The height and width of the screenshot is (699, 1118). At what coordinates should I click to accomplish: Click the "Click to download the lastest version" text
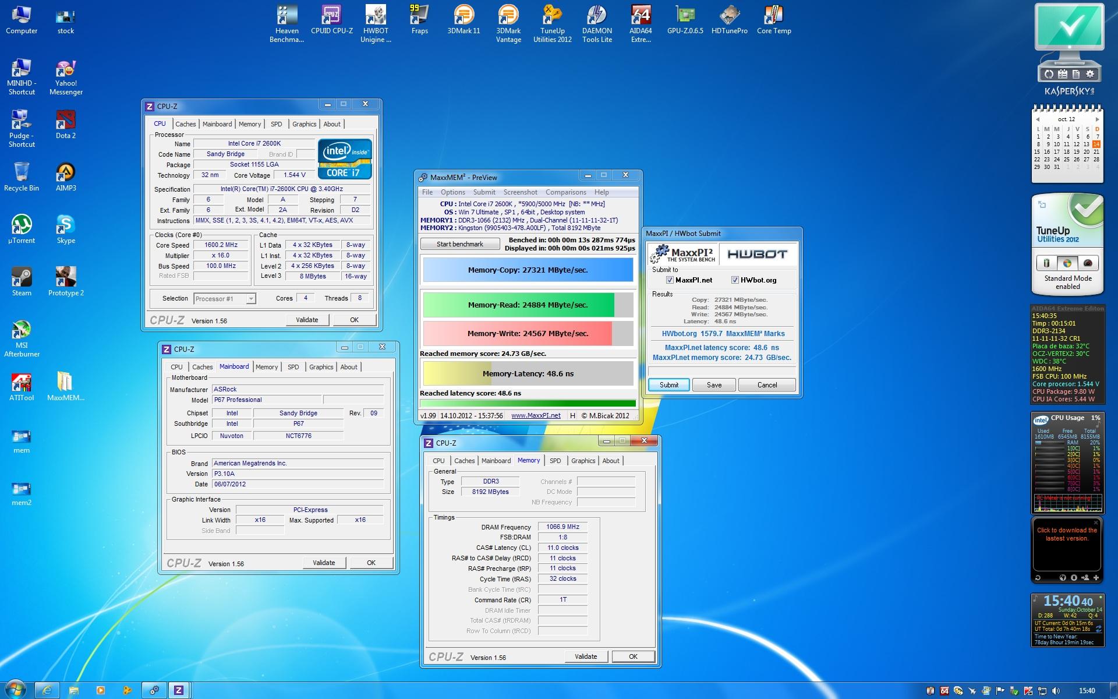(1067, 534)
